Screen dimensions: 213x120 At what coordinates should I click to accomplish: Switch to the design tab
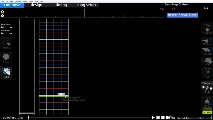[36, 5]
